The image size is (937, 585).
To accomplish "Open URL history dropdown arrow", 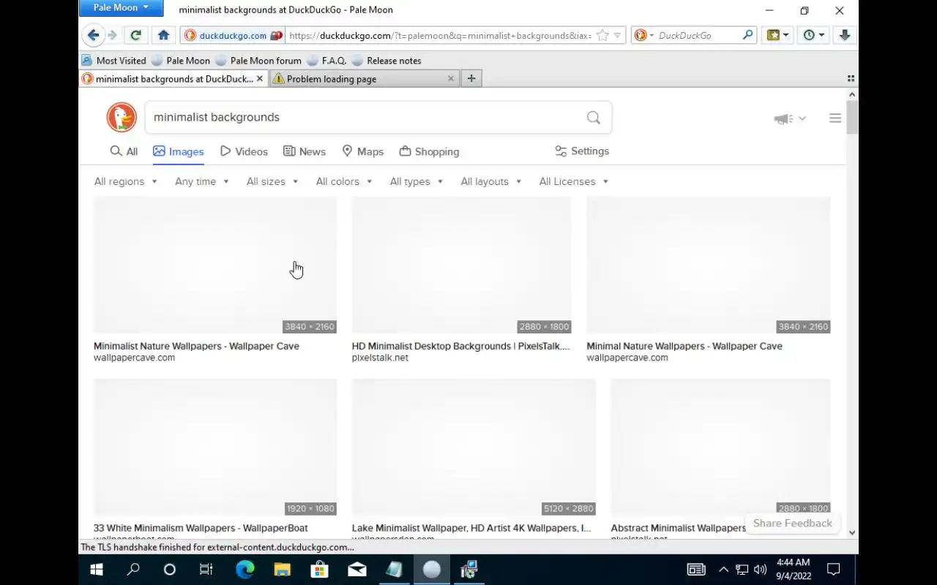I will [617, 35].
